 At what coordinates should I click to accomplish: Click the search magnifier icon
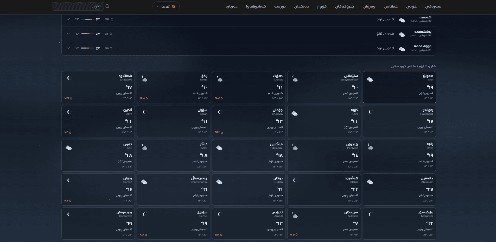(107, 6)
